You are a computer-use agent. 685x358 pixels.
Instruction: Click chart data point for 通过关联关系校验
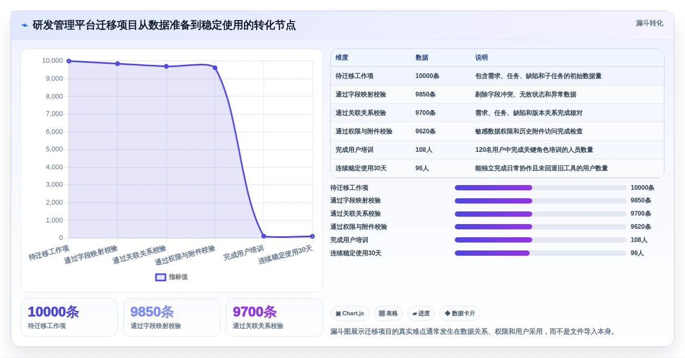click(x=166, y=66)
